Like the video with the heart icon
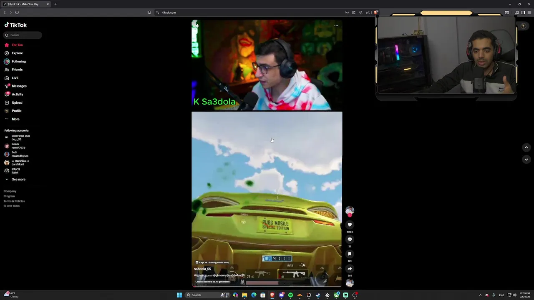Image resolution: width=534 pixels, height=300 pixels. (x=350, y=225)
